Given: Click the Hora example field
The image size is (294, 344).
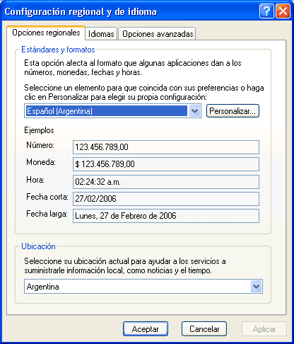Looking at the screenshot, I should (x=166, y=182).
